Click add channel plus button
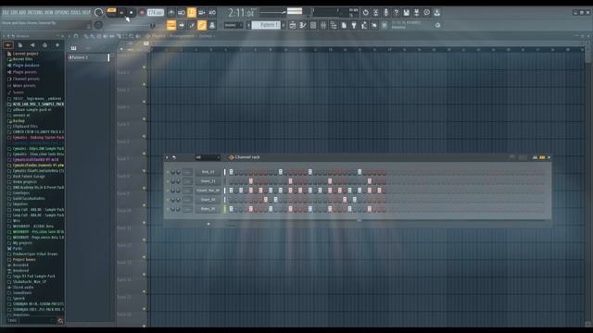593x333 pixels. pyautogui.click(x=208, y=224)
